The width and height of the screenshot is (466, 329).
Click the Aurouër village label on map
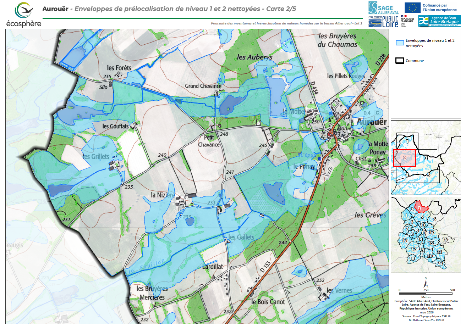pos(371,122)
